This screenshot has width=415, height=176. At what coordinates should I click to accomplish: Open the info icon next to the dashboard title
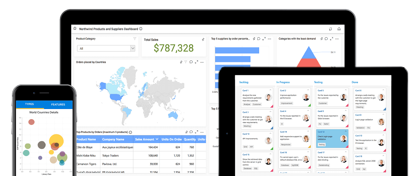pyautogui.click(x=141, y=29)
